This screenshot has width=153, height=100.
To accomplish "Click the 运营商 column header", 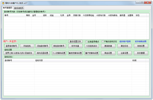I will (x=131, y=15).
